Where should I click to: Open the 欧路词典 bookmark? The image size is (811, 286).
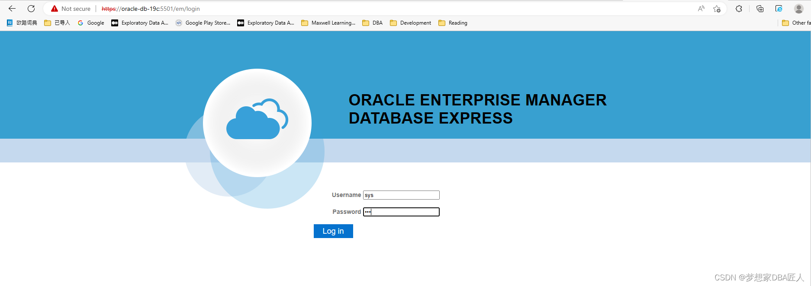pos(22,23)
